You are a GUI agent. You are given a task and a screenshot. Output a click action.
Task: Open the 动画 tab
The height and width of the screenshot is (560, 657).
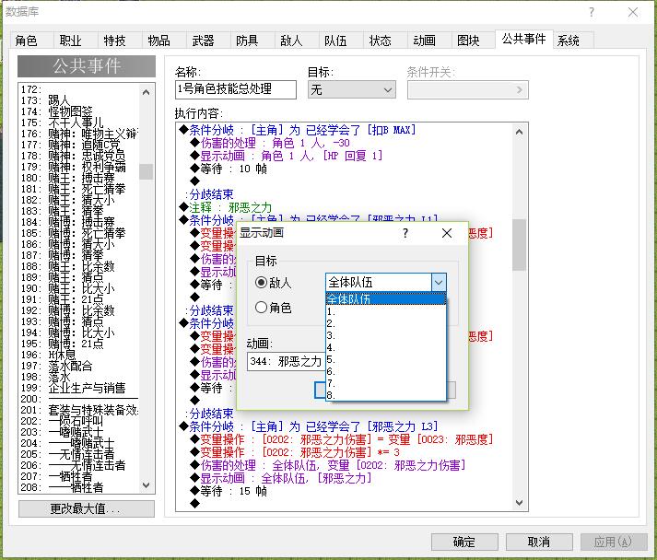click(424, 41)
